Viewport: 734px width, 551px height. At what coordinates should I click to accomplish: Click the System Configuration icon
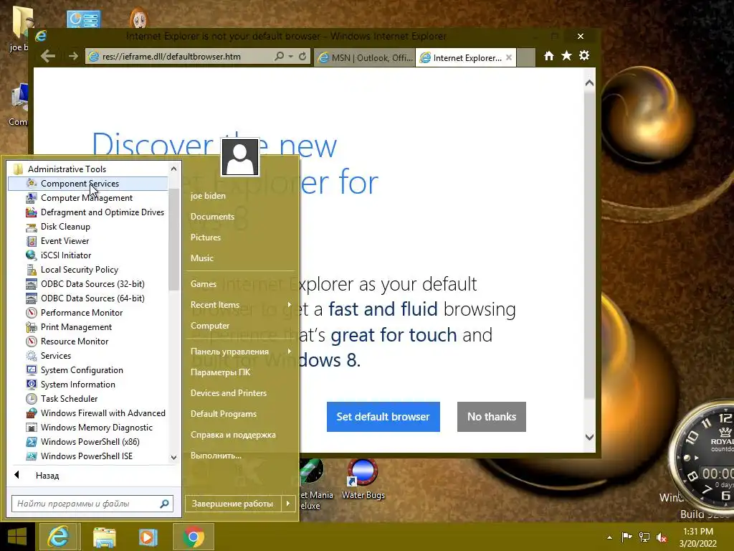(x=32, y=370)
